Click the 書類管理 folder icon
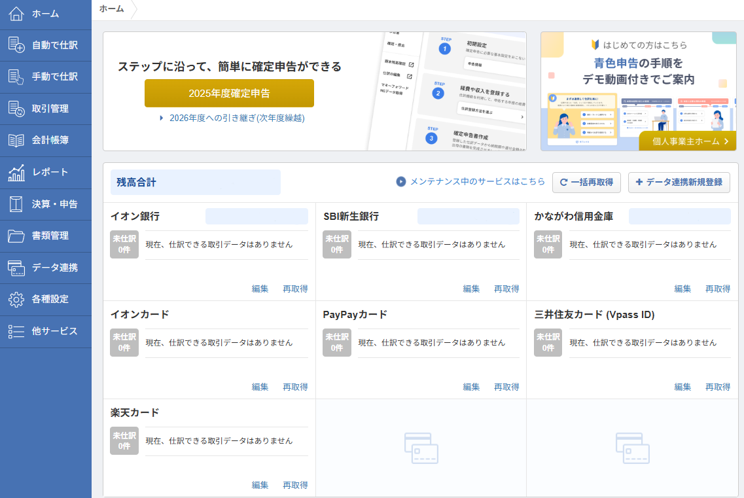 [16, 236]
